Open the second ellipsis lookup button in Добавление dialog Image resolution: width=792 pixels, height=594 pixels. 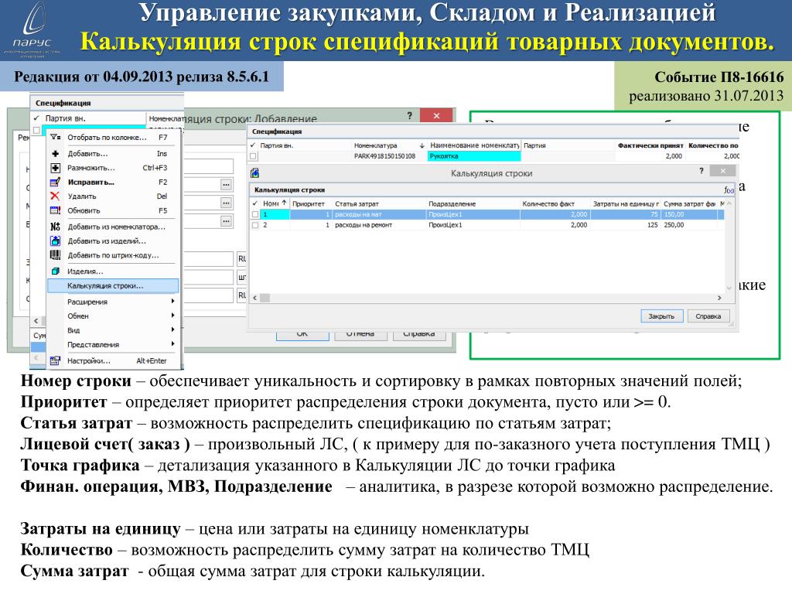point(227,203)
